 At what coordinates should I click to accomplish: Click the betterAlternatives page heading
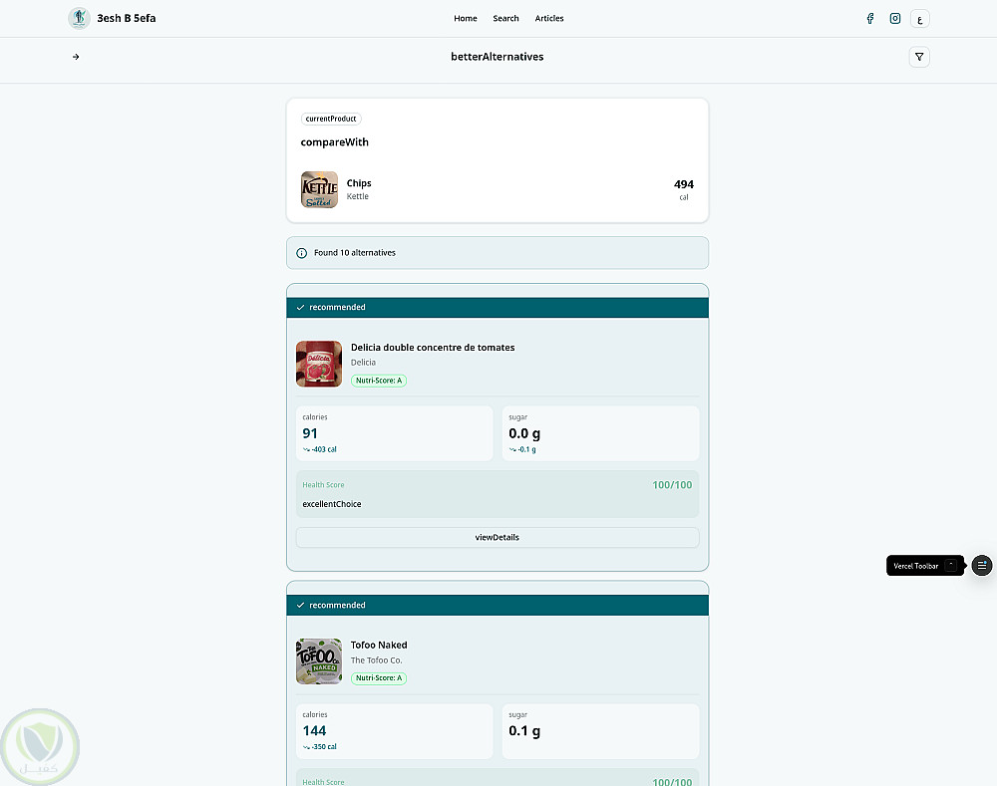[498, 57]
